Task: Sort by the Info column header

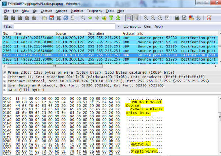Action: click(x=140, y=33)
